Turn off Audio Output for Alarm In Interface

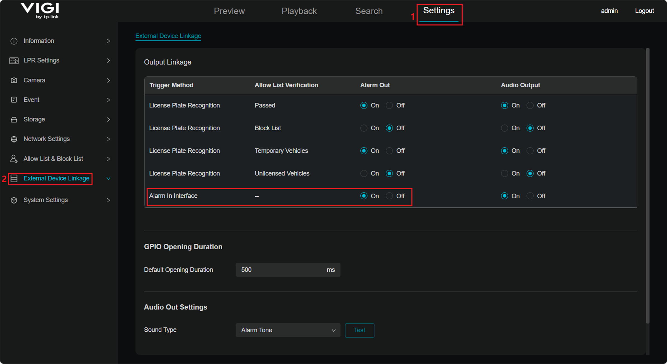coord(530,196)
